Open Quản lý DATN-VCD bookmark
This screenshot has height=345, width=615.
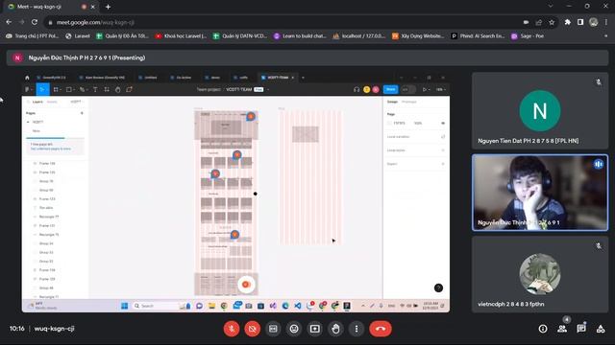[239, 36]
